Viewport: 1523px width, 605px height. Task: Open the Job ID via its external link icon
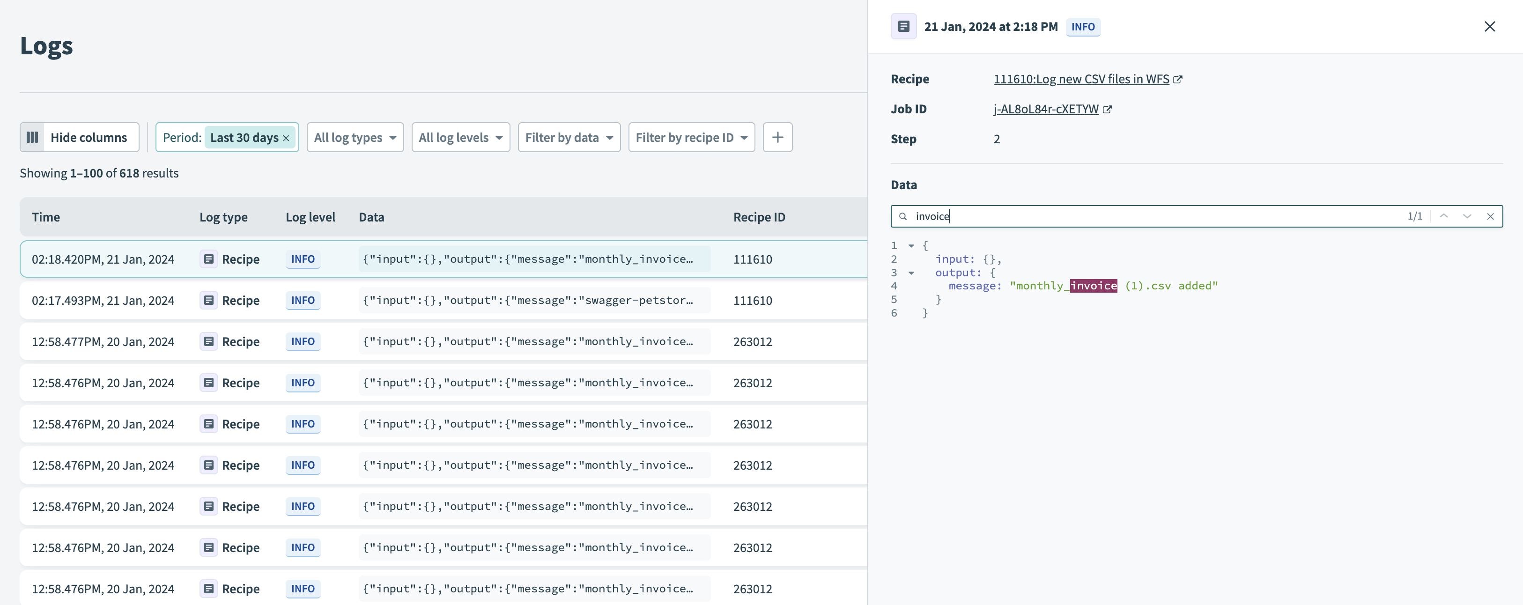tap(1108, 109)
